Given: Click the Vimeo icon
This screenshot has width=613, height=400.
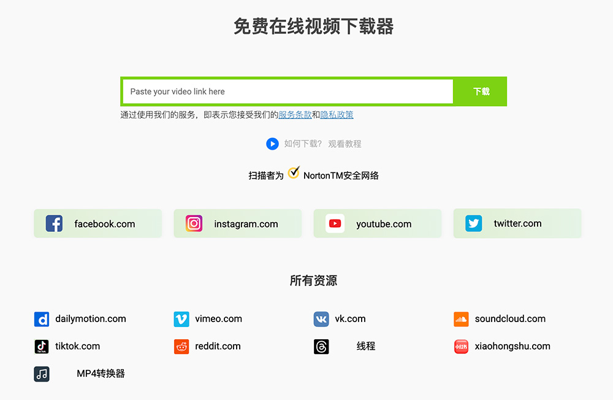Looking at the screenshot, I should [181, 319].
